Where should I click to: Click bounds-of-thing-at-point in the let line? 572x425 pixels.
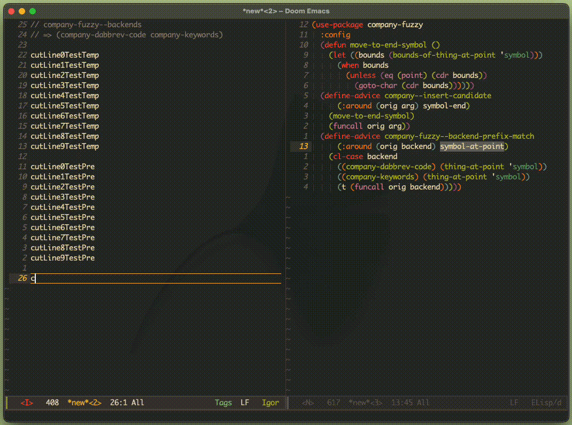click(x=444, y=56)
